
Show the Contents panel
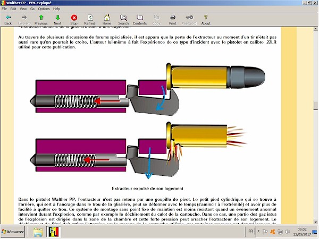[140, 18]
